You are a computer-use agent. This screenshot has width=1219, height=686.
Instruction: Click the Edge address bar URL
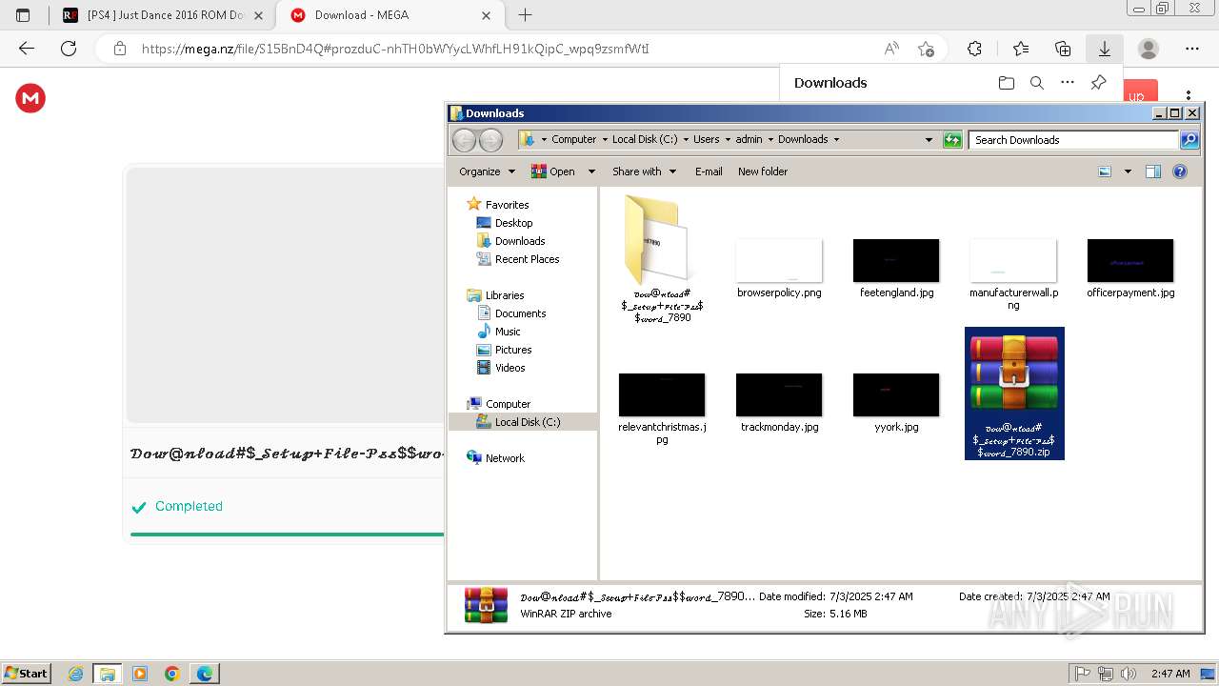tap(395, 49)
